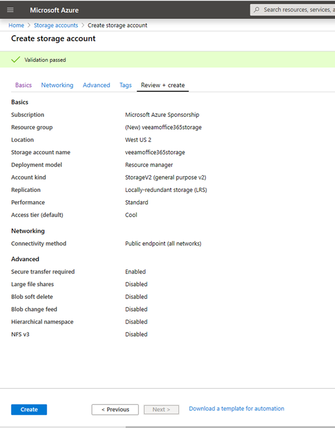
Task: Navigate to Home breadcrumb link
Action: point(16,25)
